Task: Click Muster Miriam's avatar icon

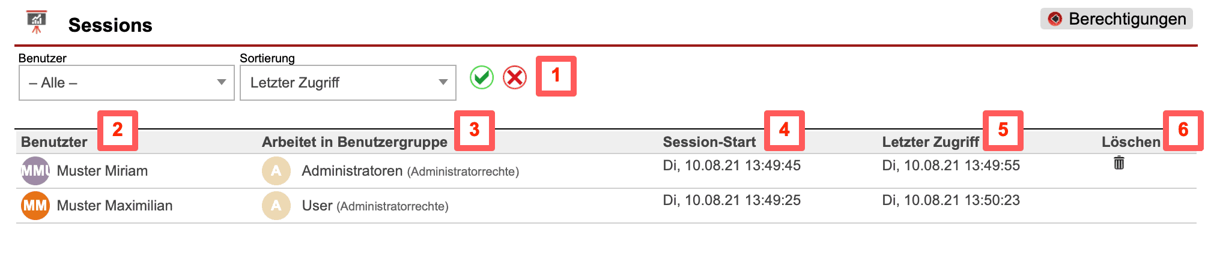Action: point(35,171)
